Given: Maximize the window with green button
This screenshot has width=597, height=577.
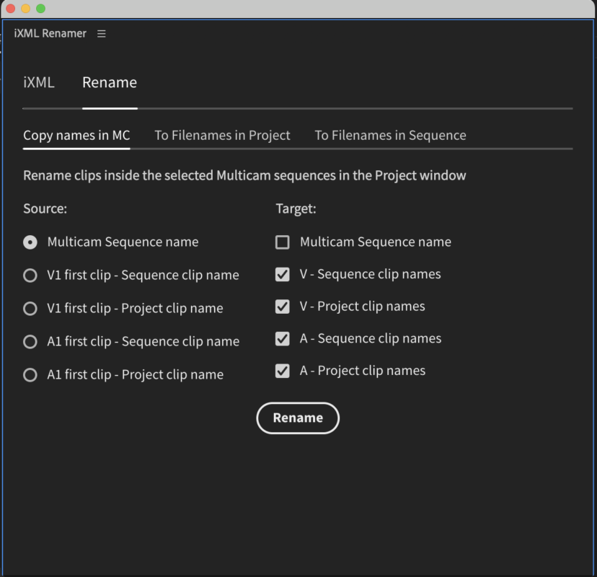Looking at the screenshot, I should point(41,9).
